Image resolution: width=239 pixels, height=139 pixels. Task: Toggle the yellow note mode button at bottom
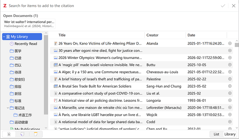coord(36,134)
